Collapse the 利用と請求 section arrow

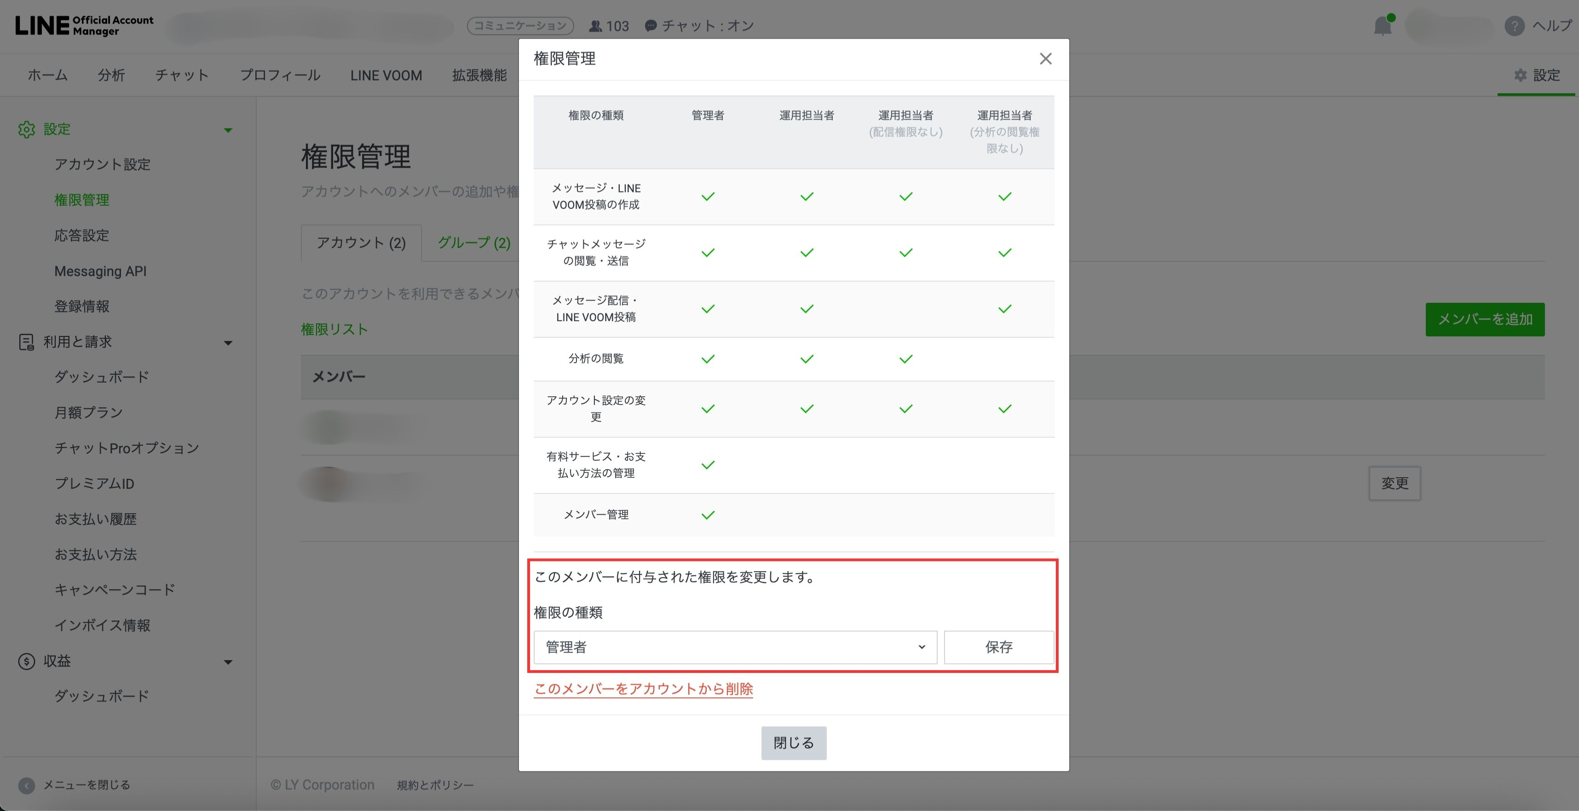click(228, 342)
